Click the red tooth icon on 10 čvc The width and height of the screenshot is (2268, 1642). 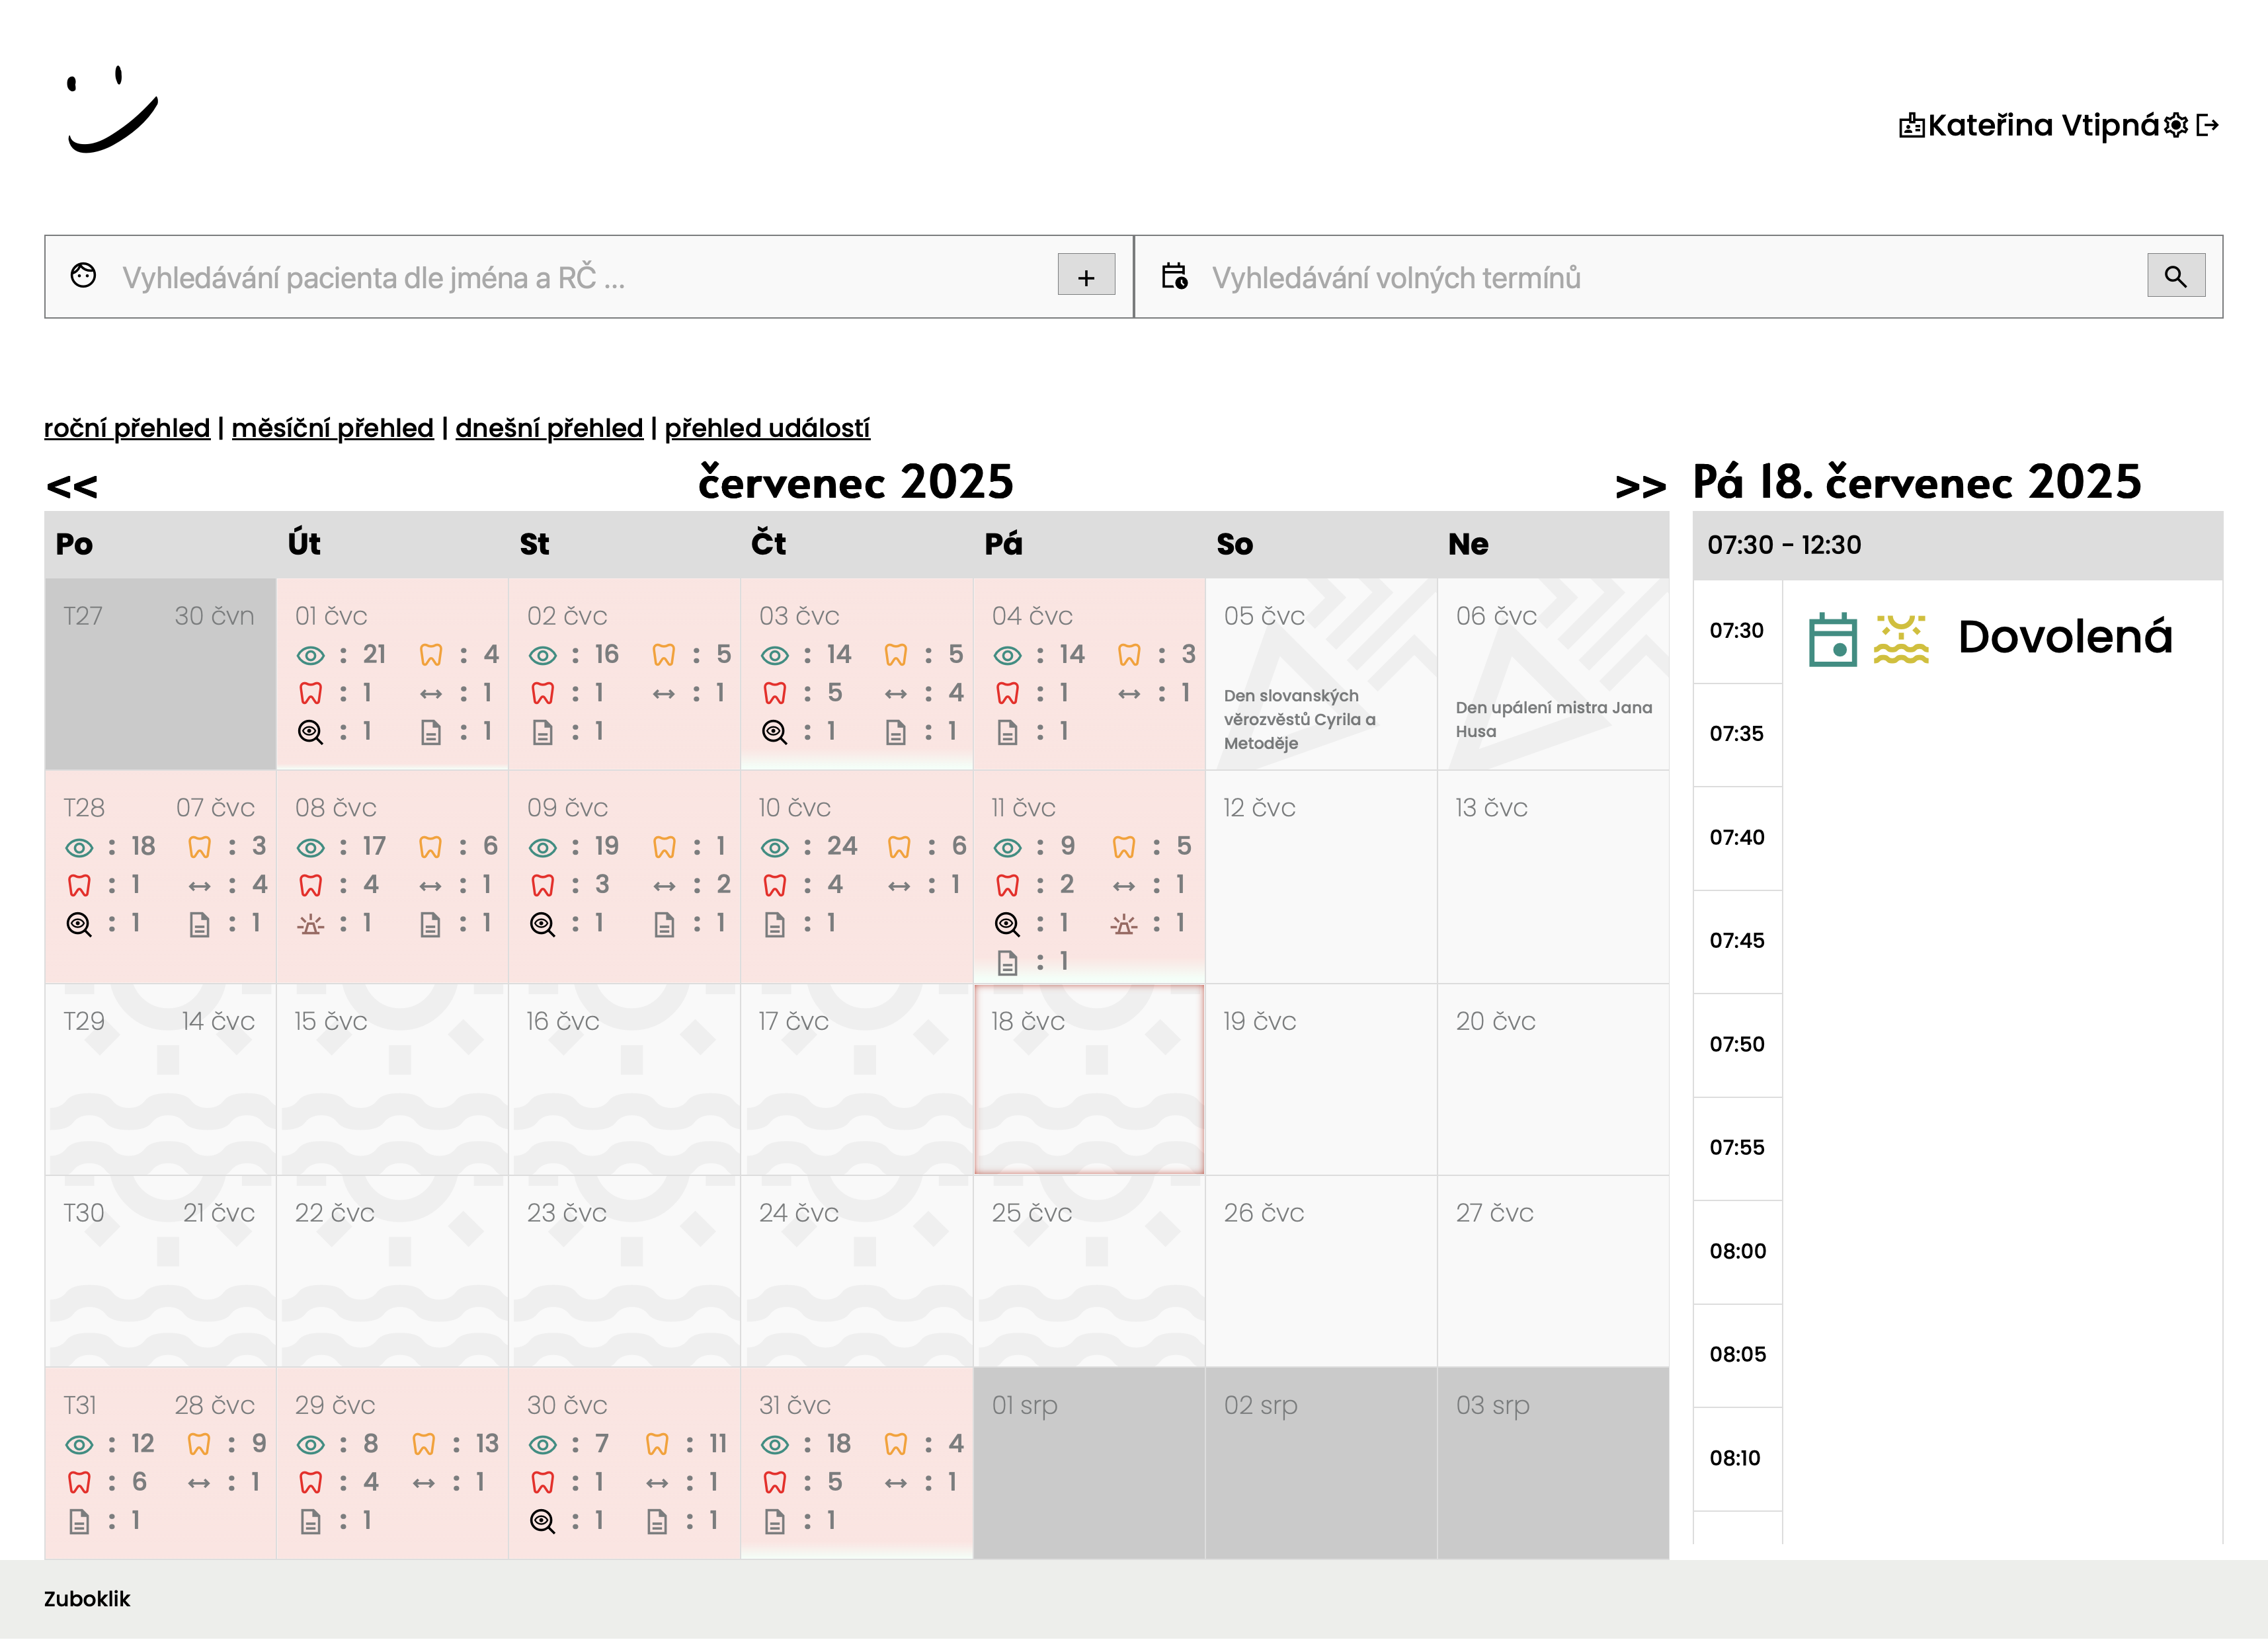point(774,886)
